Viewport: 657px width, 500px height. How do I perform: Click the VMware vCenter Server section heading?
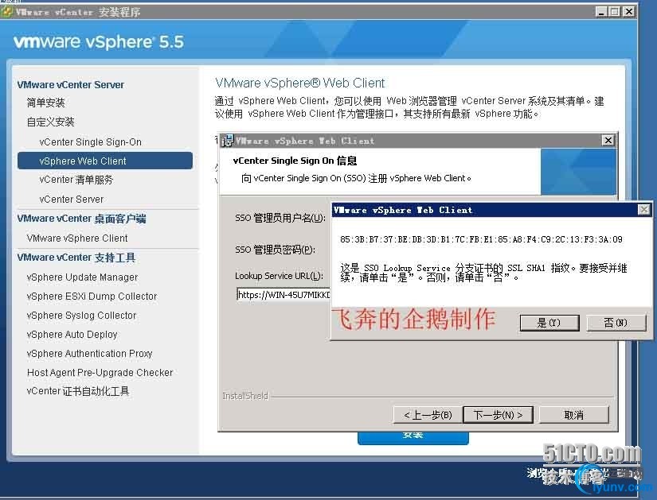pyautogui.click(x=70, y=84)
